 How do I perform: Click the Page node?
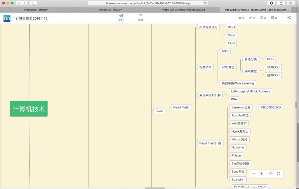click(231, 35)
